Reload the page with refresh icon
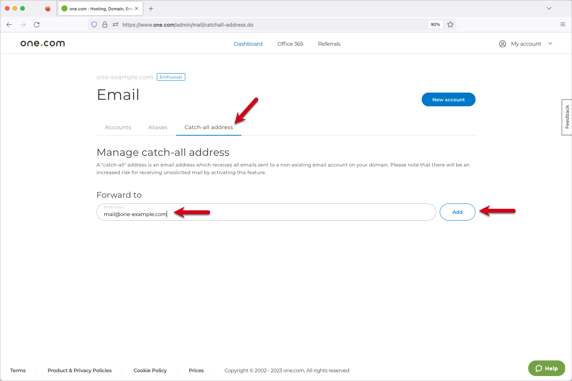 [x=37, y=25]
